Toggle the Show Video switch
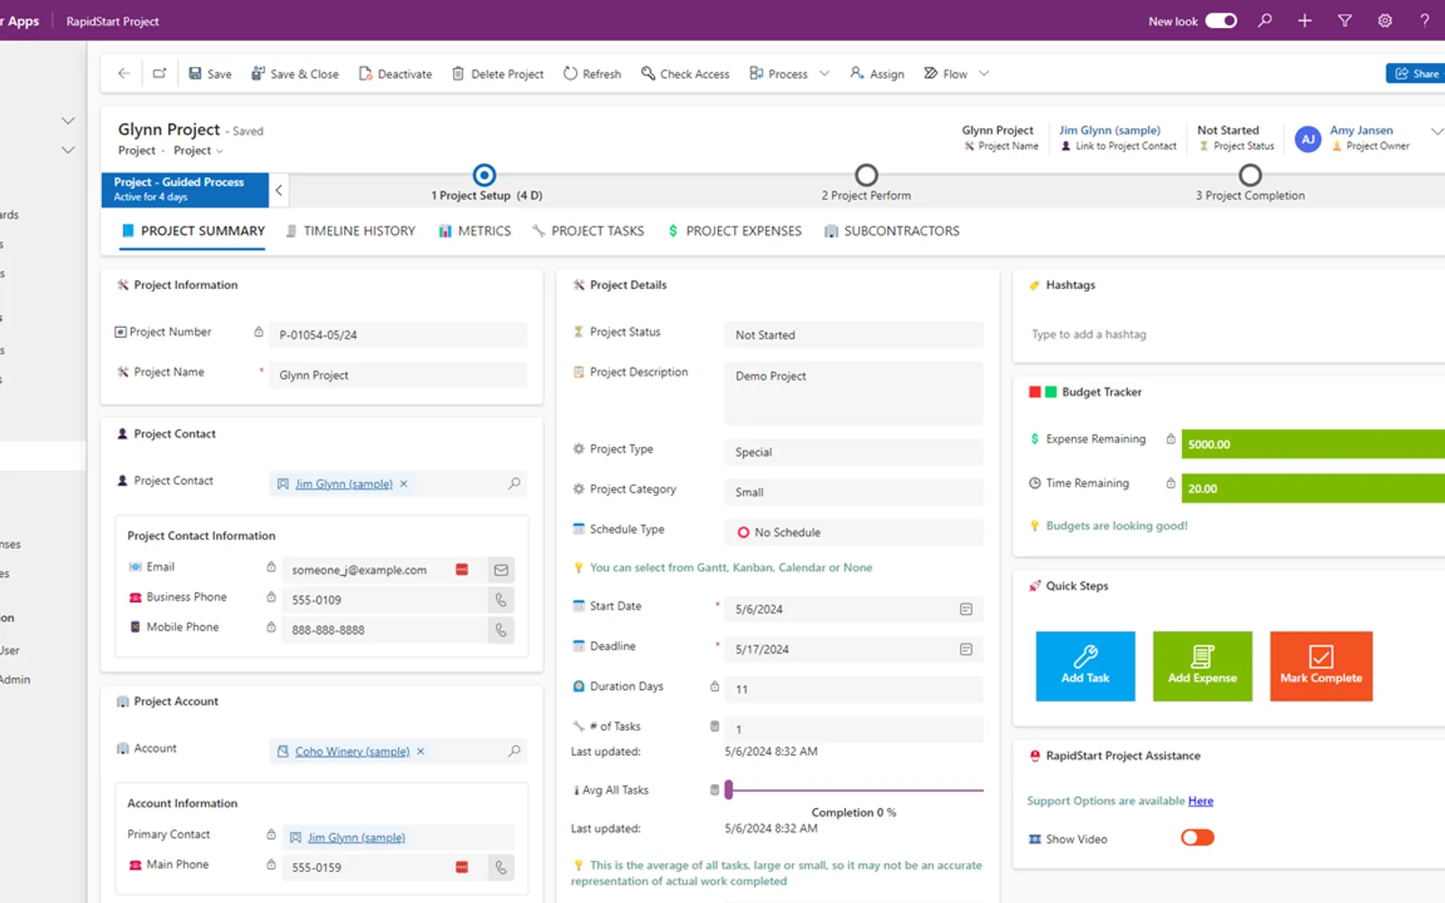This screenshot has width=1445, height=903. click(1198, 838)
